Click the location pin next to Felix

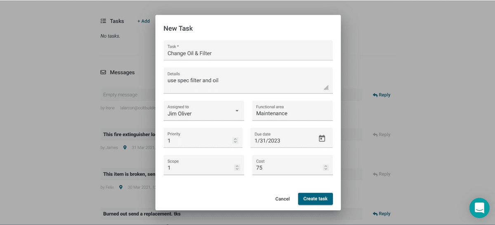point(121,187)
